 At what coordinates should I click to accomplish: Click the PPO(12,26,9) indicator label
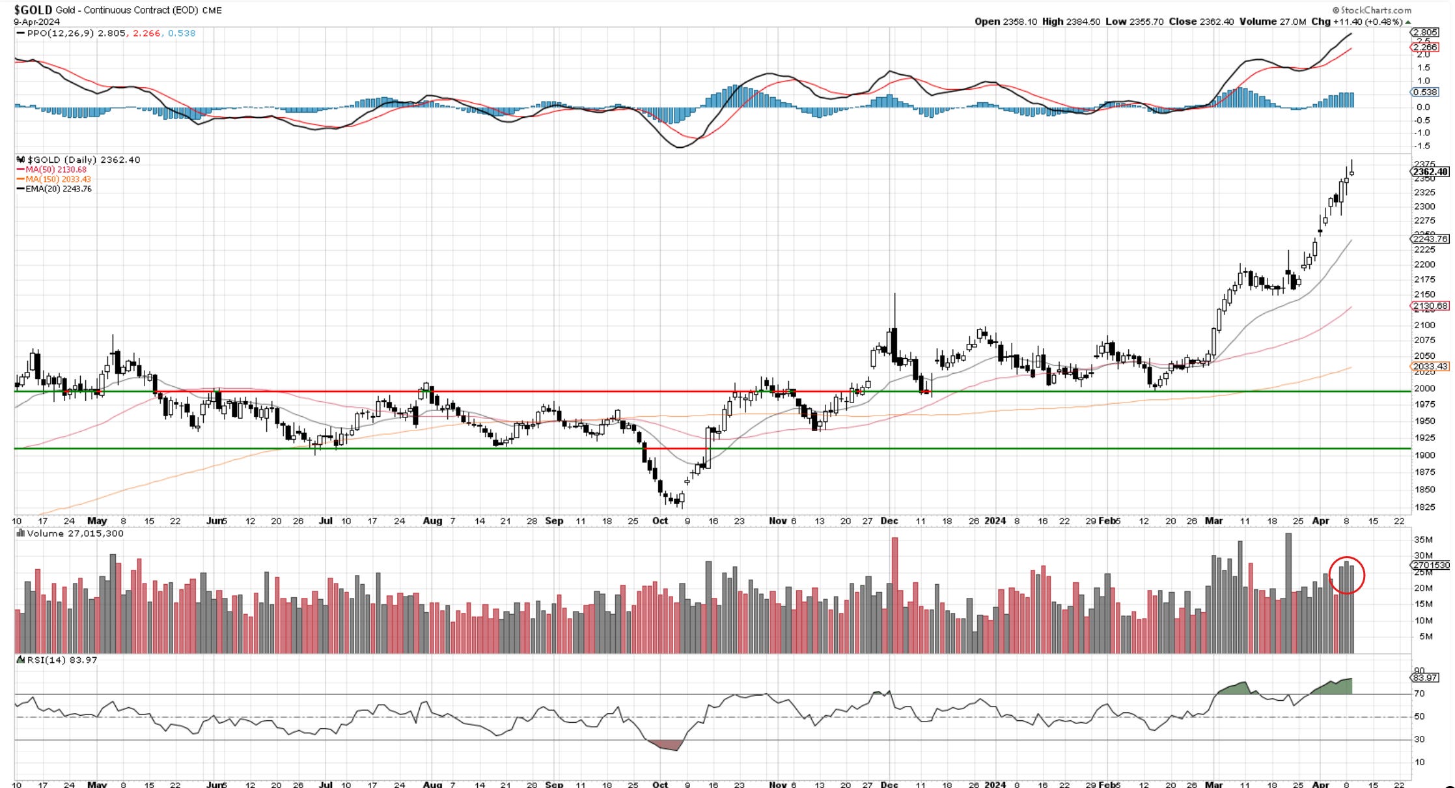(60, 33)
